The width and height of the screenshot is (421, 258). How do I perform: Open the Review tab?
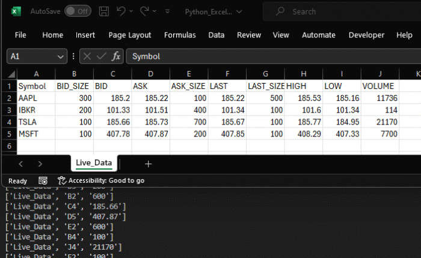(249, 35)
